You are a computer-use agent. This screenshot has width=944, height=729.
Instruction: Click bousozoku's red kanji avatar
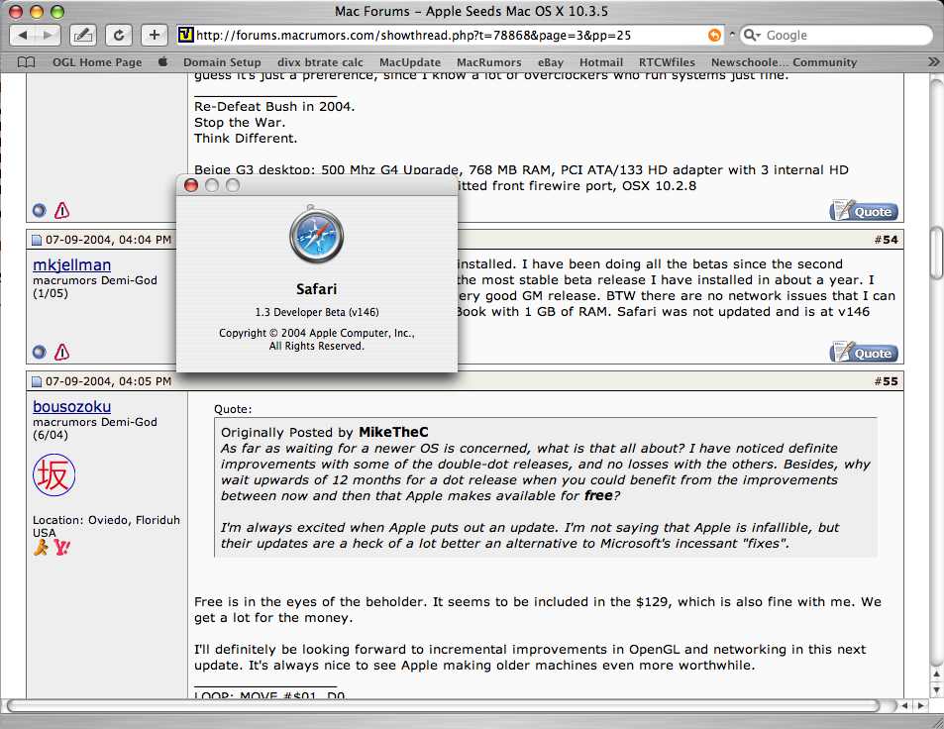tap(54, 475)
